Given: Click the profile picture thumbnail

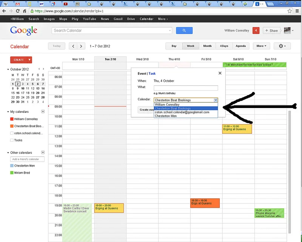Looking at the screenshot, I should click(287, 31).
